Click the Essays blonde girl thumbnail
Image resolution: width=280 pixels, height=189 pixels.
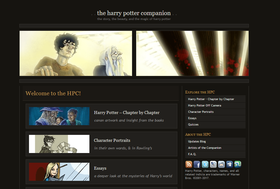click(x=59, y=172)
